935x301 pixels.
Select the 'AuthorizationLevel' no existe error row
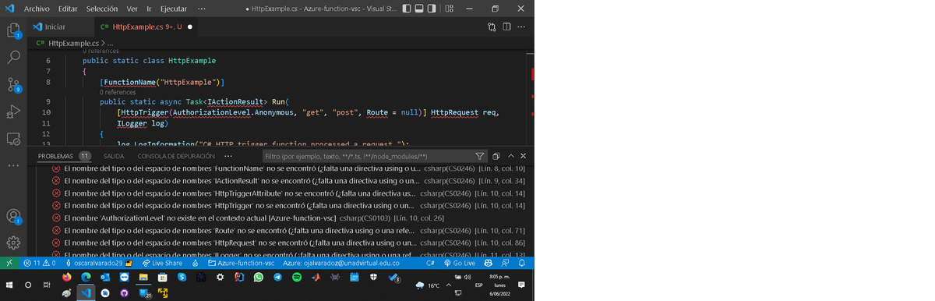[x=280, y=218]
